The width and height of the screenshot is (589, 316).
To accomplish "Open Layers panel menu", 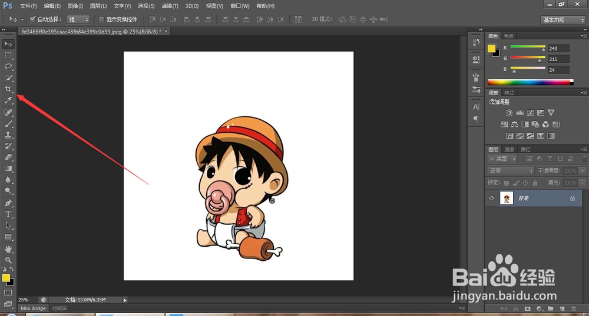I will 583,149.
